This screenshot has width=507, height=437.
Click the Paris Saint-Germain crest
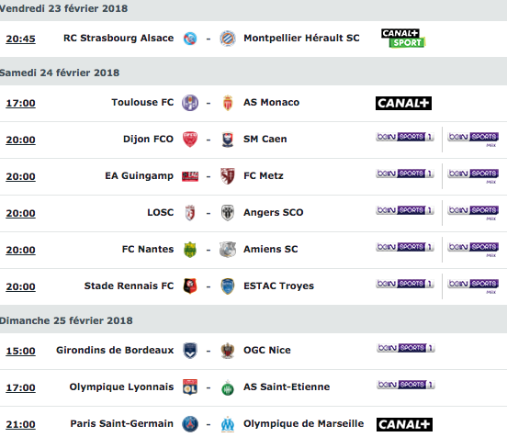(x=190, y=424)
